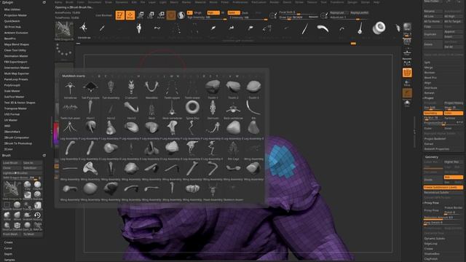The image size is (466, 262).
Task: Expand 3D Print Hub plugin section
Action: coord(12,27)
